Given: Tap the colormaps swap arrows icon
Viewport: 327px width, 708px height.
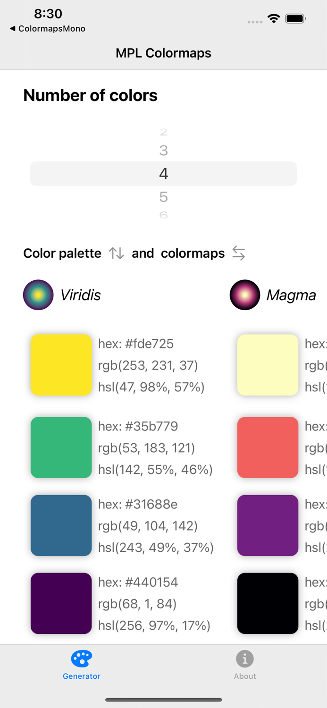Looking at the screenshot, I should pos(239,253).
